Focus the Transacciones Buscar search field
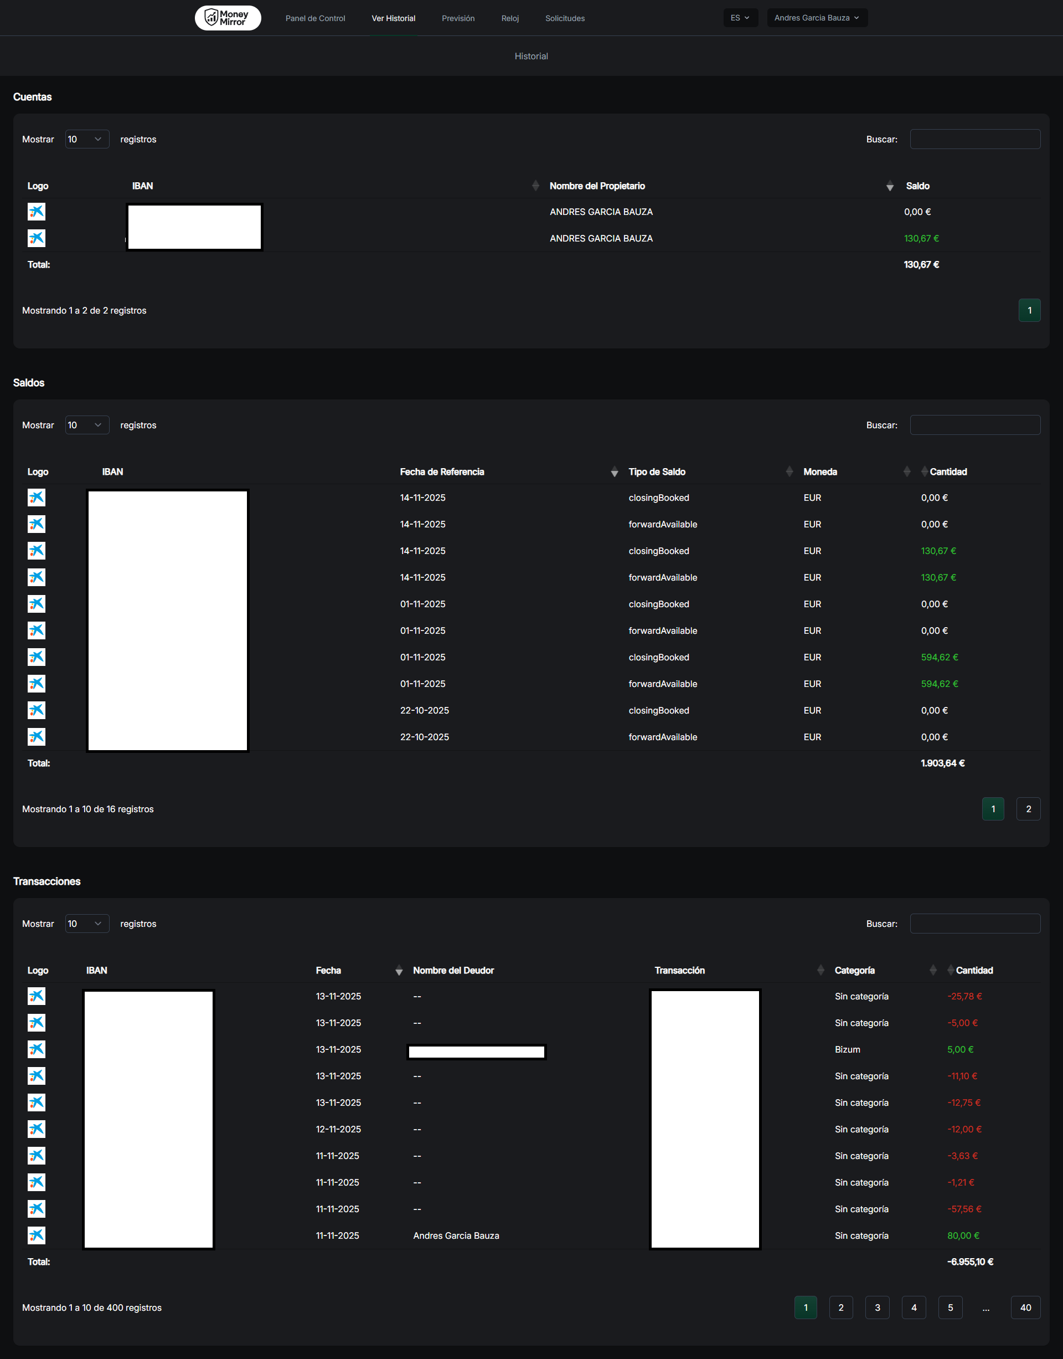The image size is (1063, 1359). 974,924
